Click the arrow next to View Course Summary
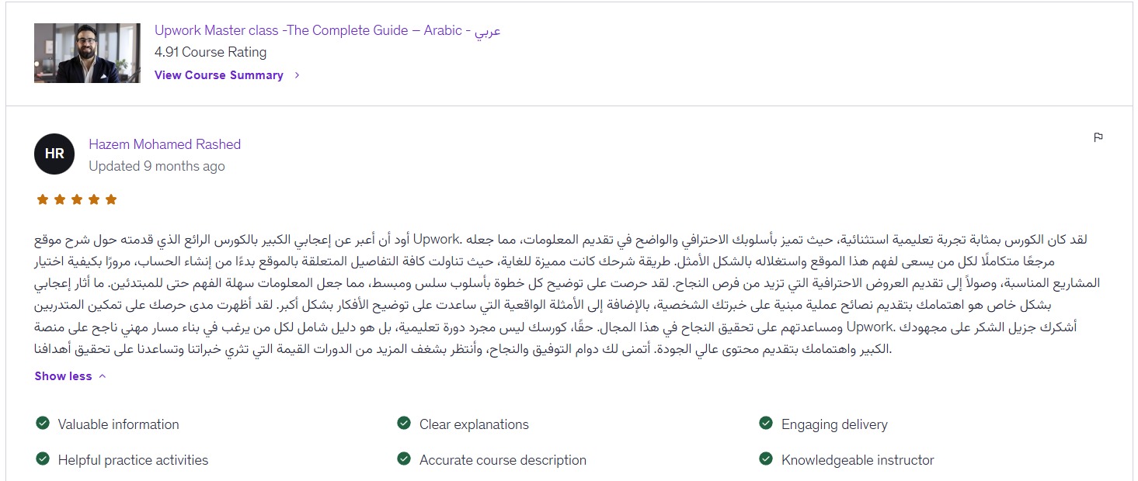 pos(297,75)
